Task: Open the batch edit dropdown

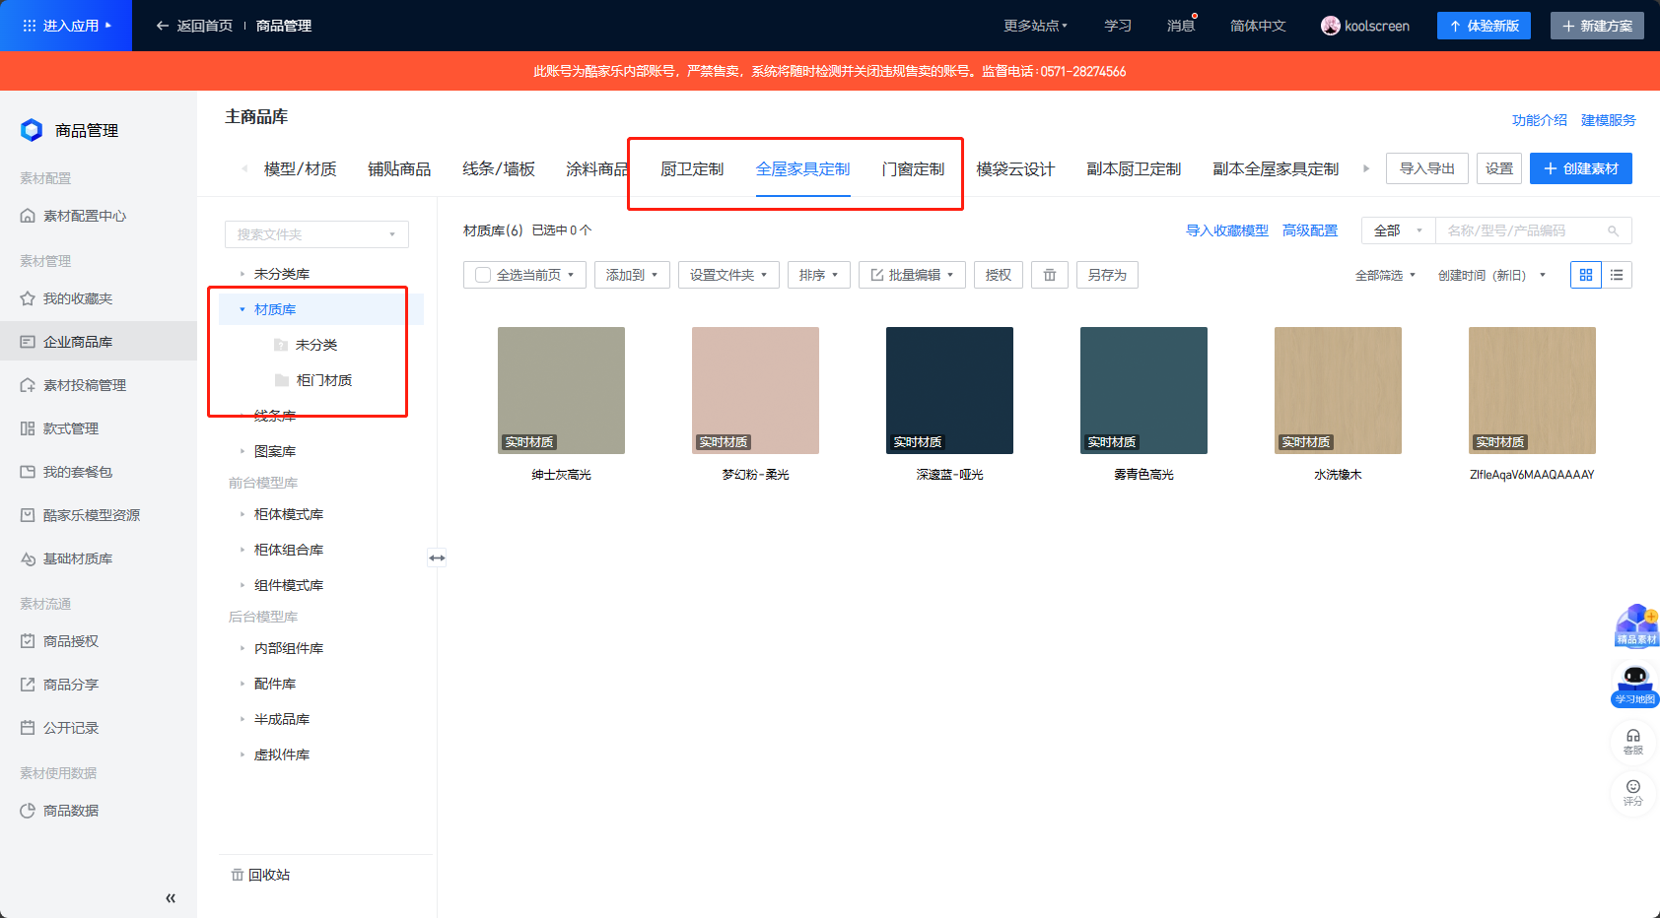Action: (913, 275)
